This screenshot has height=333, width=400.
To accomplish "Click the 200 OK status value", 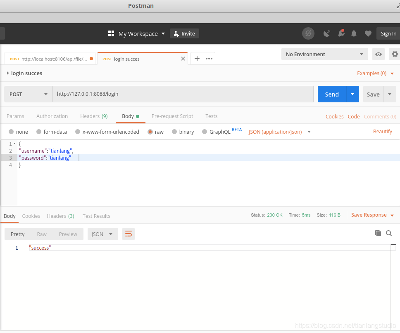I will (x=275, y=215).
